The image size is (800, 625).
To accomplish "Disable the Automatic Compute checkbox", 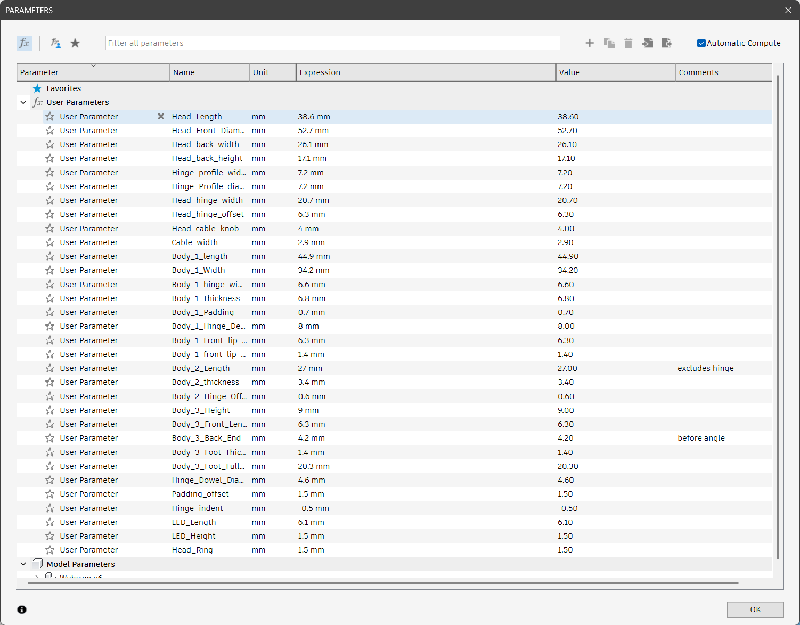I will click(701, 43).
